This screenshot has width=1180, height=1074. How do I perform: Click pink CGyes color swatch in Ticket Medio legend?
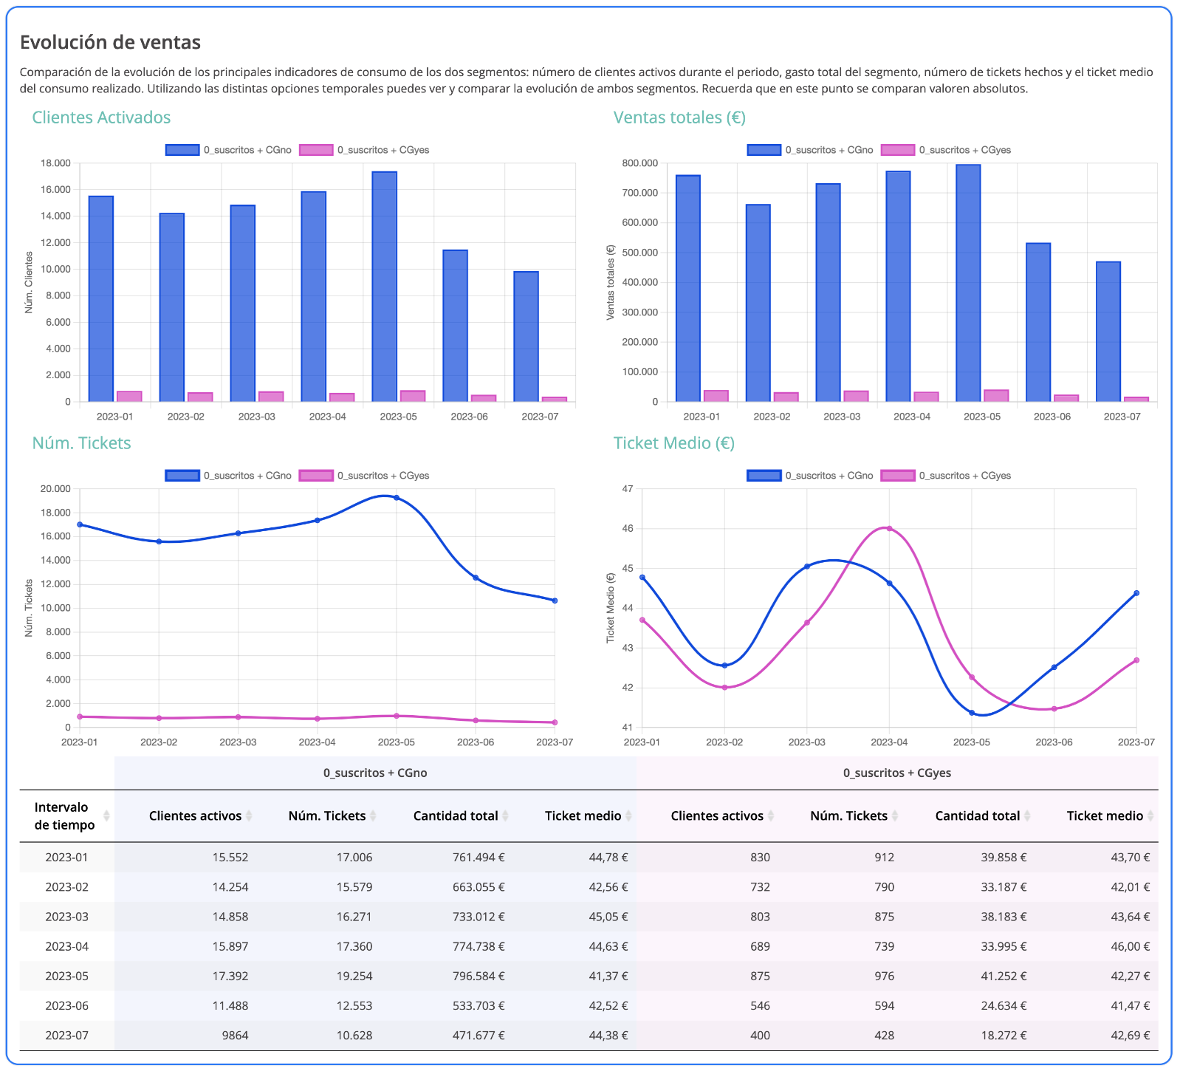coord(897,476)
